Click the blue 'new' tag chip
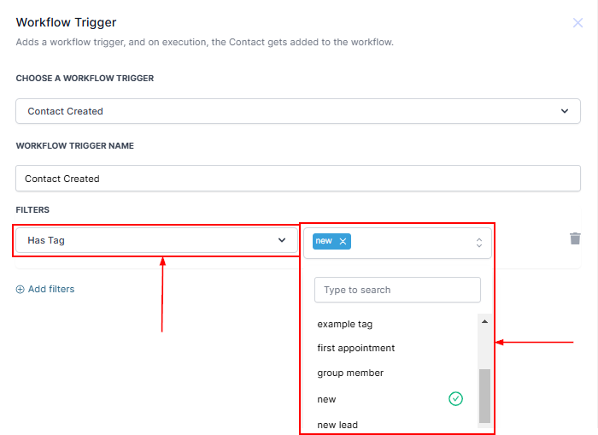Viewport: 598px width, 435px height. pos(324,242)
